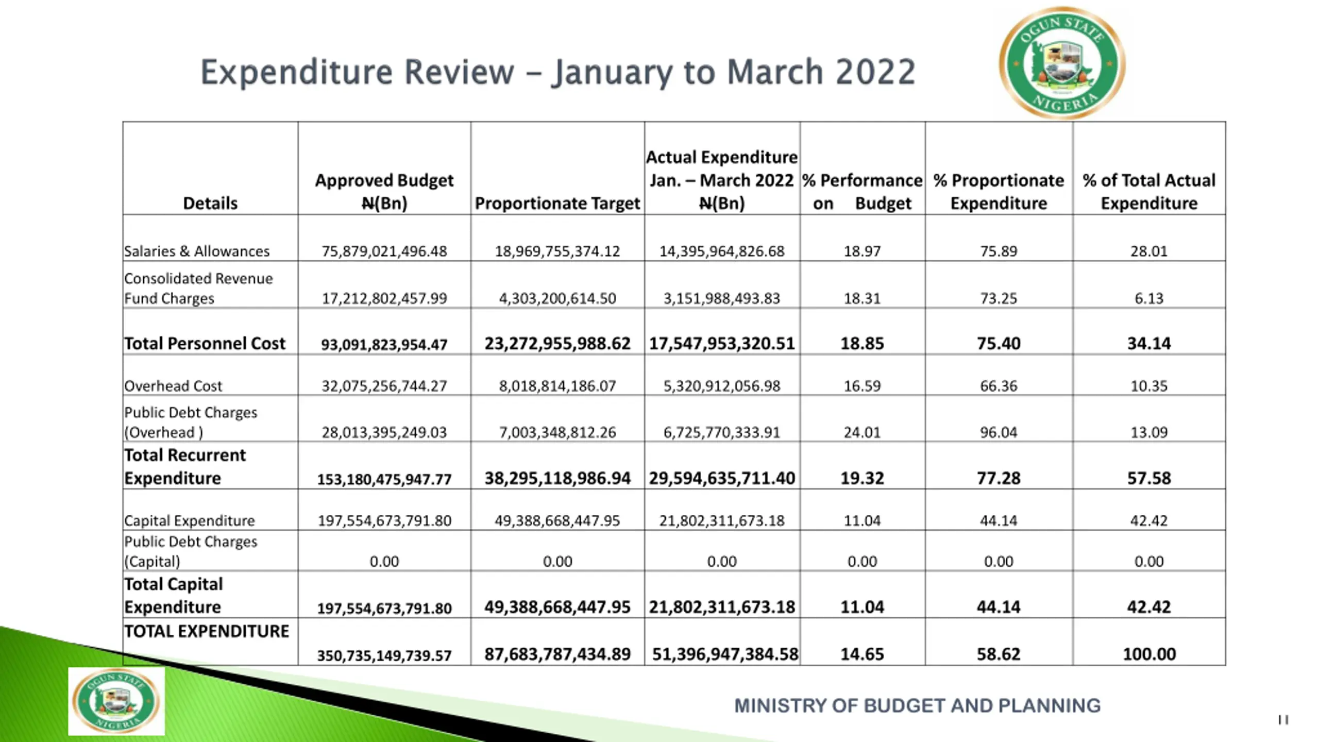
Task: Click the slide page number 11
Action: 1283,719
